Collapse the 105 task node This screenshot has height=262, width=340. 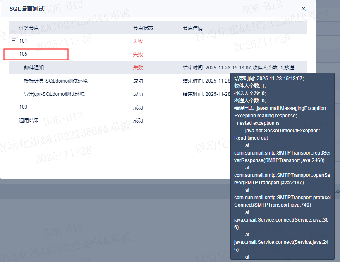14,54
